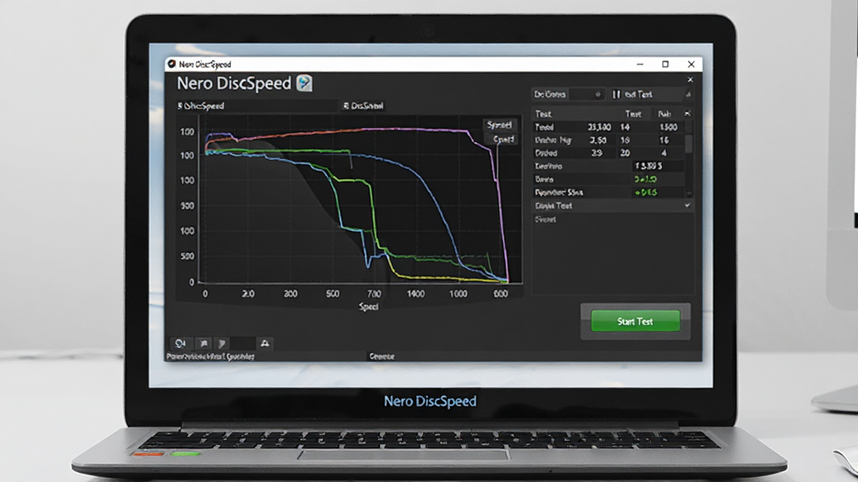Select the value 14 in the first row
Image resolution: width=858 pixels, height=482 pixels.
625,127
